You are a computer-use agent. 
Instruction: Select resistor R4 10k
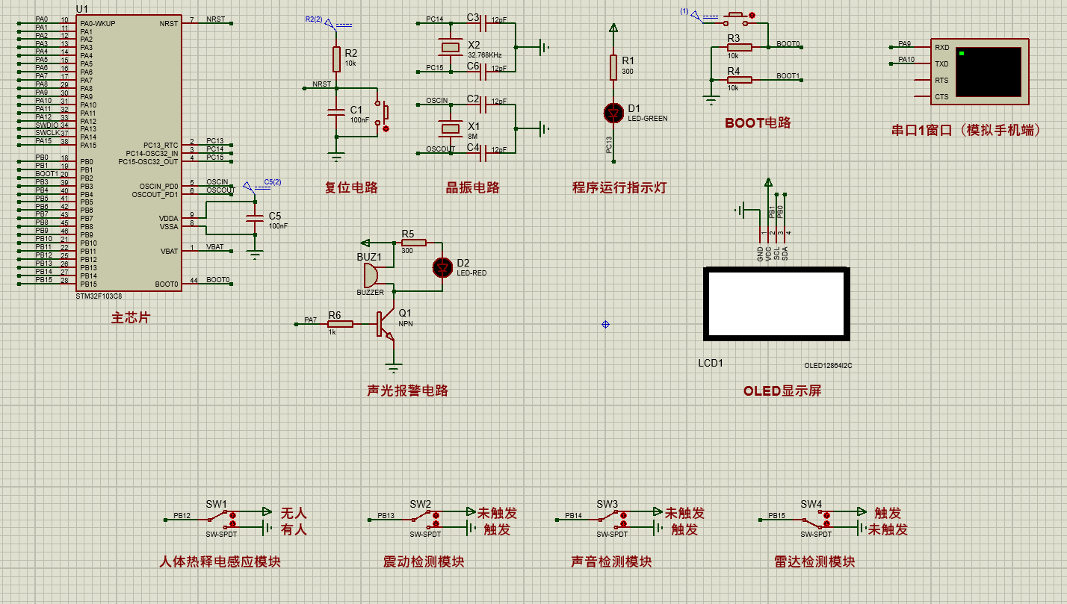(x=740, y=79)
